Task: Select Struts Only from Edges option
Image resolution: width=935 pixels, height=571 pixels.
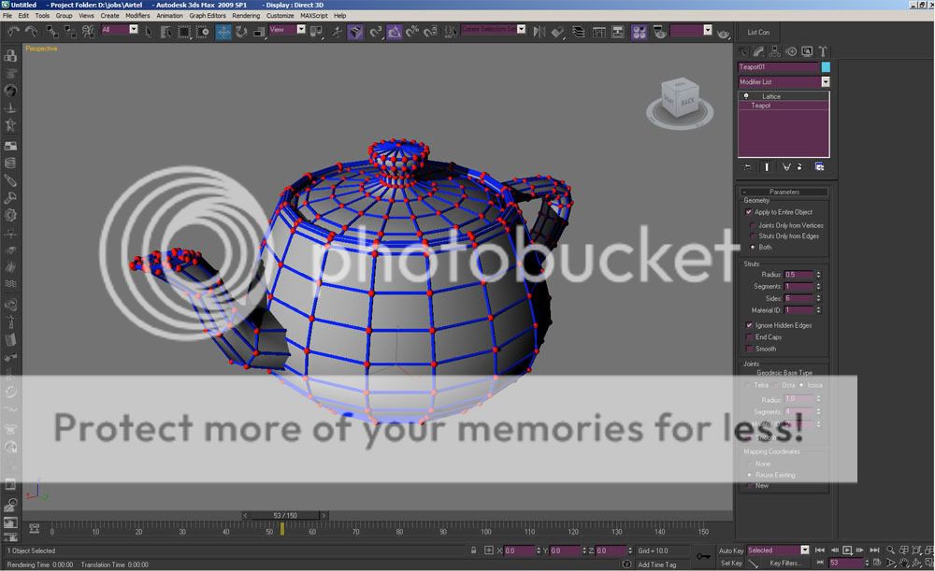Action: (x=752, y=236)
